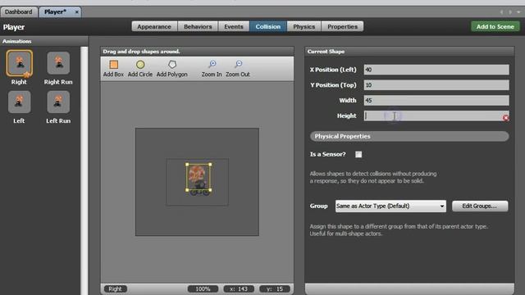Image resolution: width=525 pixels, height=295 pixels.
Task: Open the Group dropdown
Action: coord(390,206)
